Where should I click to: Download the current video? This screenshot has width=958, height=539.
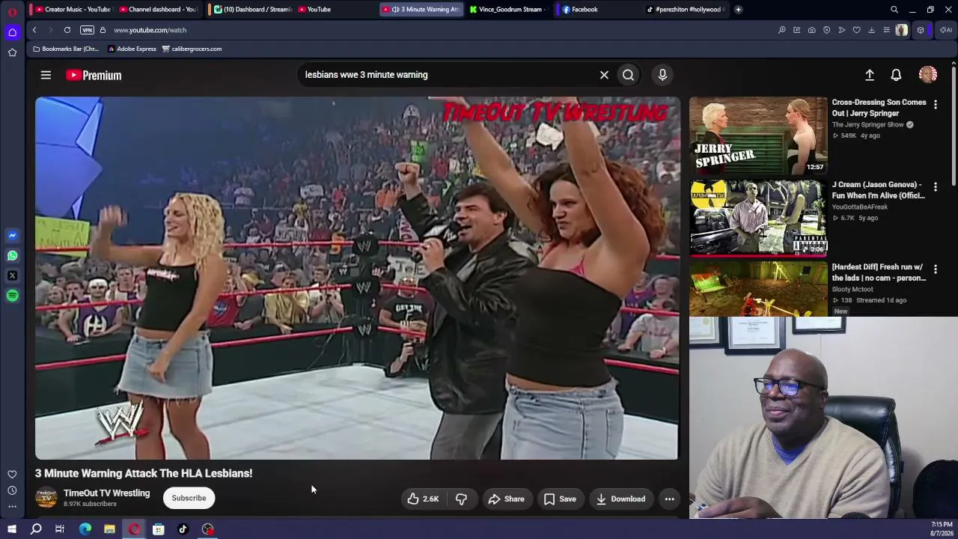click(x=620, y=499)
